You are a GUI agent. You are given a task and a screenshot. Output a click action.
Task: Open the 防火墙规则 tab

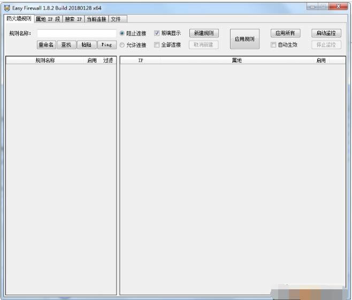(x=19, y=19)
